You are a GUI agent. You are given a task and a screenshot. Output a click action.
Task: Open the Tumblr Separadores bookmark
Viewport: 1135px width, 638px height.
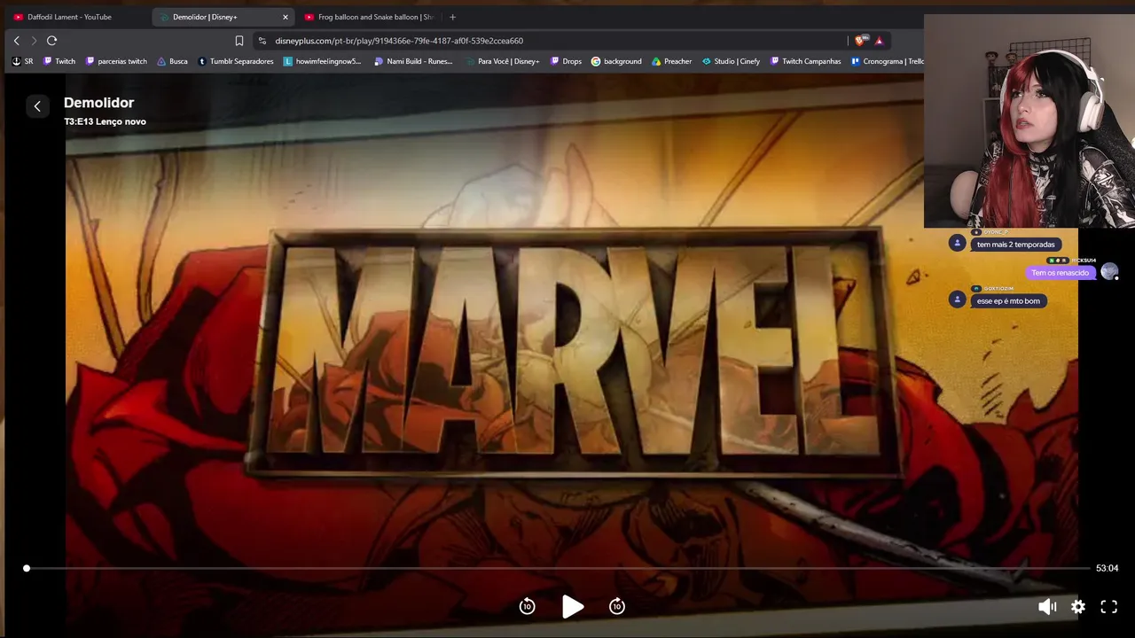pyautogui.click(x=236, y=61)
